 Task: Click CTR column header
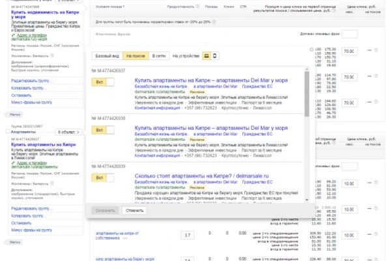243,7
